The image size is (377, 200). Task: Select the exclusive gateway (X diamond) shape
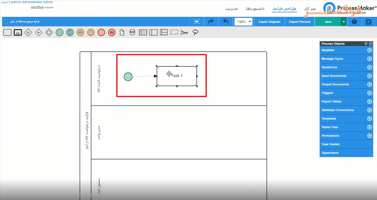(28, 32)
